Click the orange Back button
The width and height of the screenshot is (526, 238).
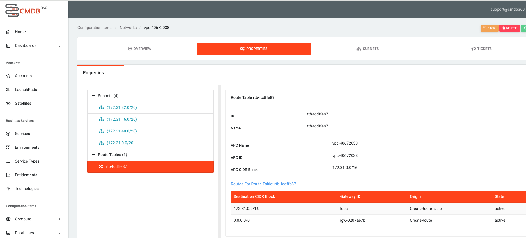489,28
